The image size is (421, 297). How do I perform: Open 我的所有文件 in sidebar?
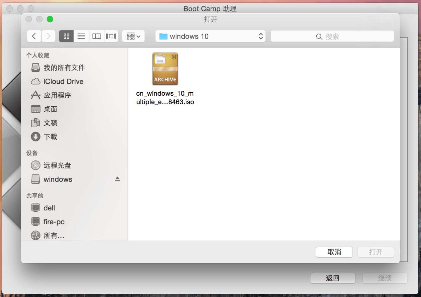(x=64, y=68)
